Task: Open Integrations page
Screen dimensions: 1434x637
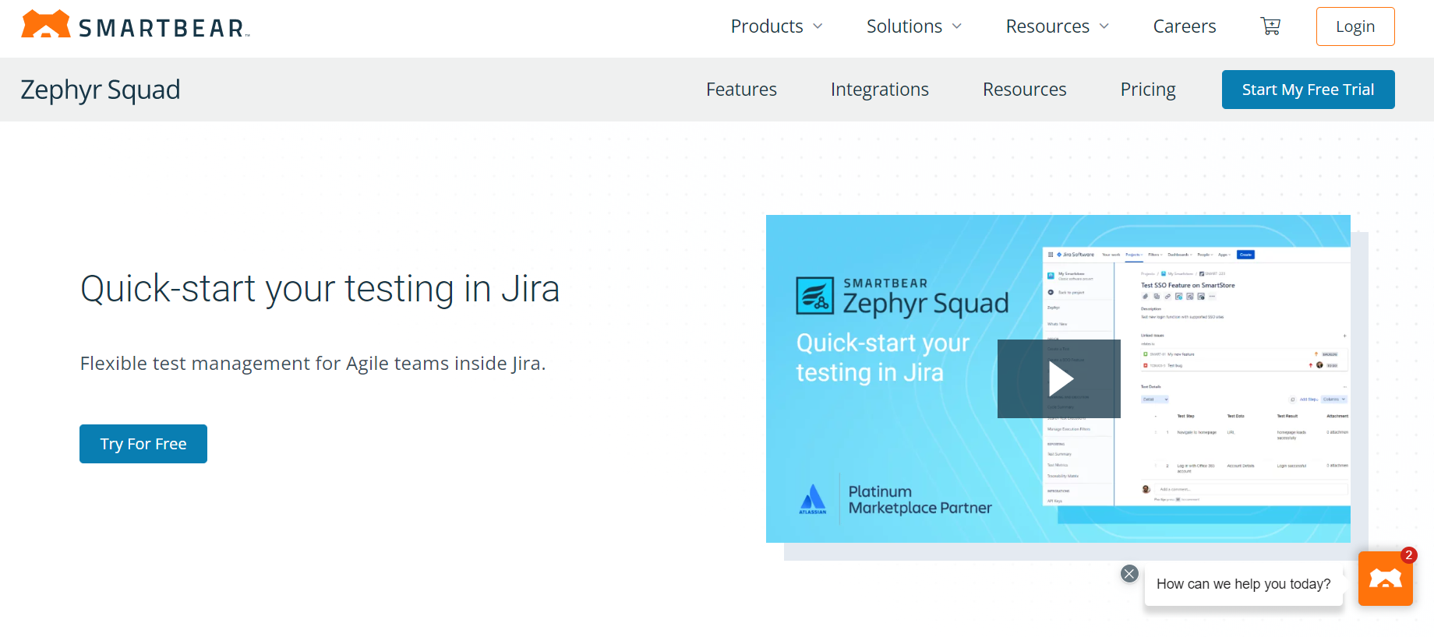Action: click(x=880, y=90)
